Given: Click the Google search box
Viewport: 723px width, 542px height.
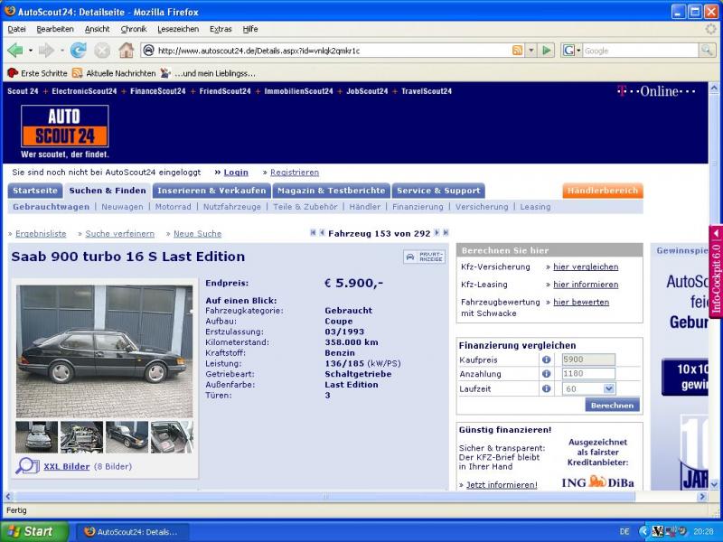Looking at the screenshot, I should pos(641,51).
